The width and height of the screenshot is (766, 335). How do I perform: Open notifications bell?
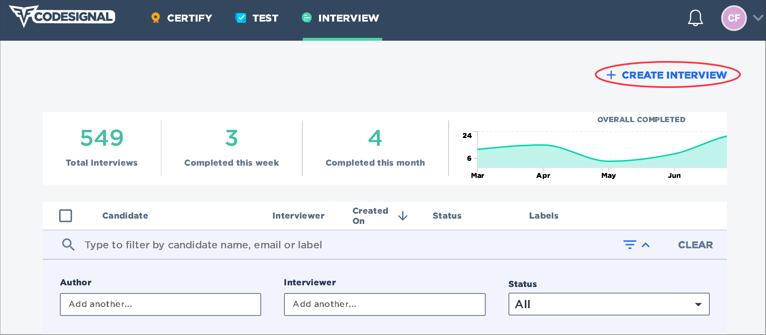coord(695,18)
